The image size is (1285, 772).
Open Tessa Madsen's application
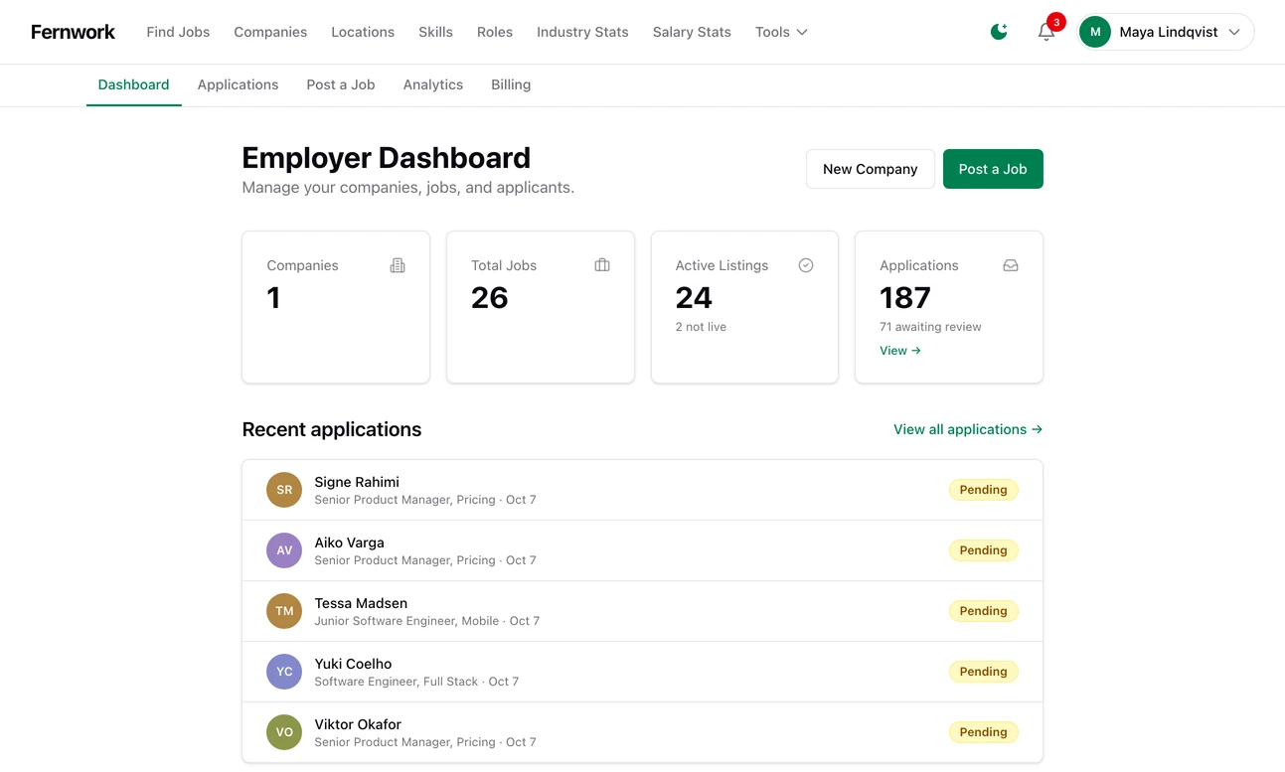643,611
